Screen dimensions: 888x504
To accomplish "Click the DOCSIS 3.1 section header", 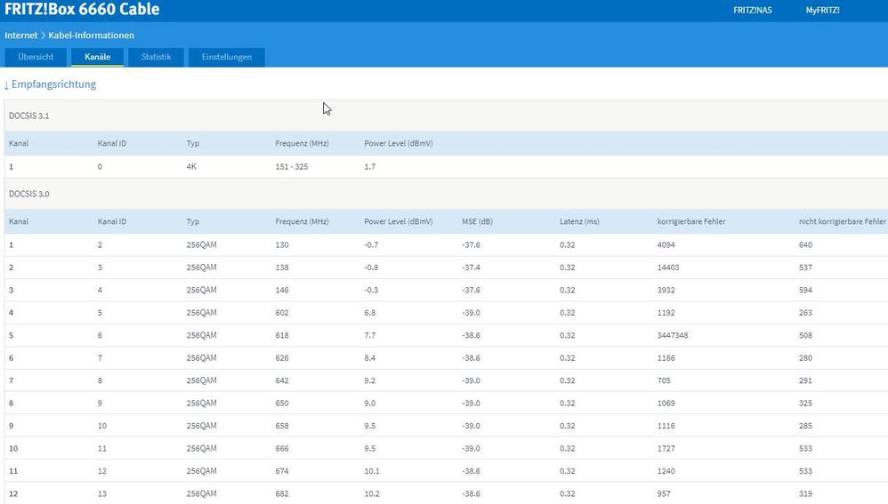I will pyautogui.click(x=29, y=116).
